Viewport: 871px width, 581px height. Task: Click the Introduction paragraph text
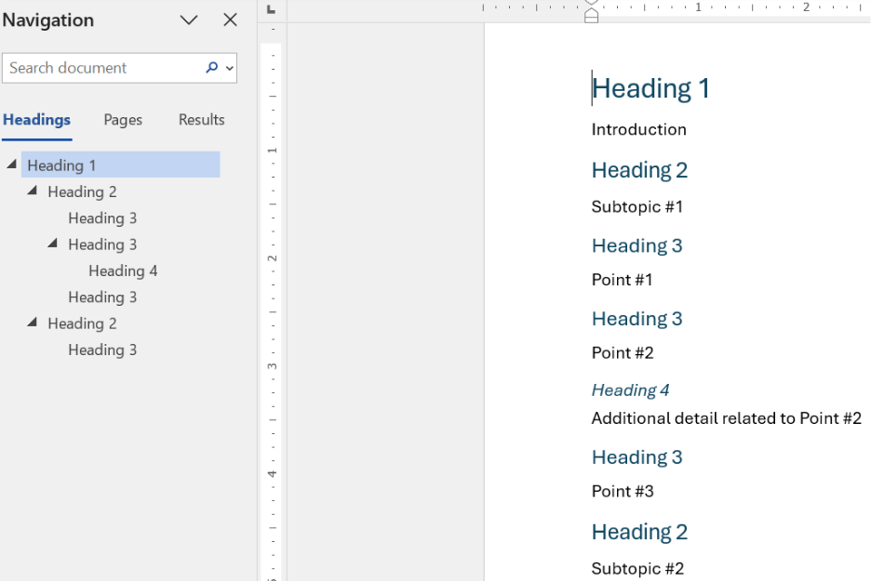click(x=638, y=129)
